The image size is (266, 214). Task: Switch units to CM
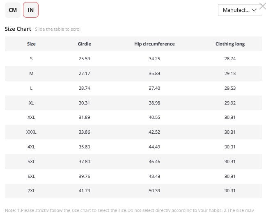[13, 10]
